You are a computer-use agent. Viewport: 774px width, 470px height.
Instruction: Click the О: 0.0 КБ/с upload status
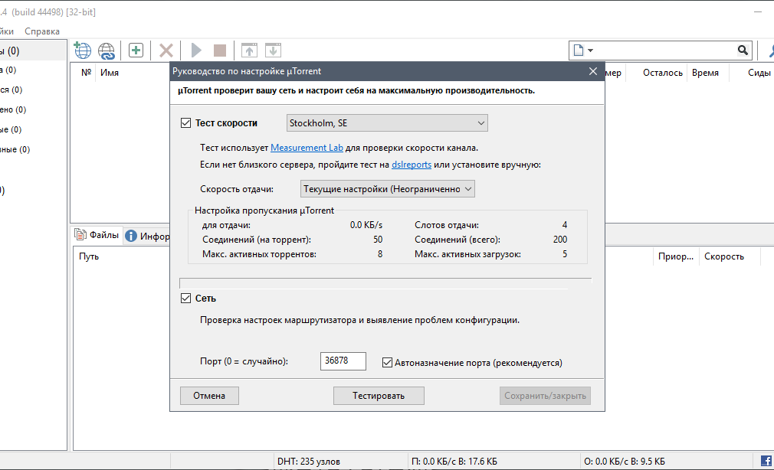(625, 462)
